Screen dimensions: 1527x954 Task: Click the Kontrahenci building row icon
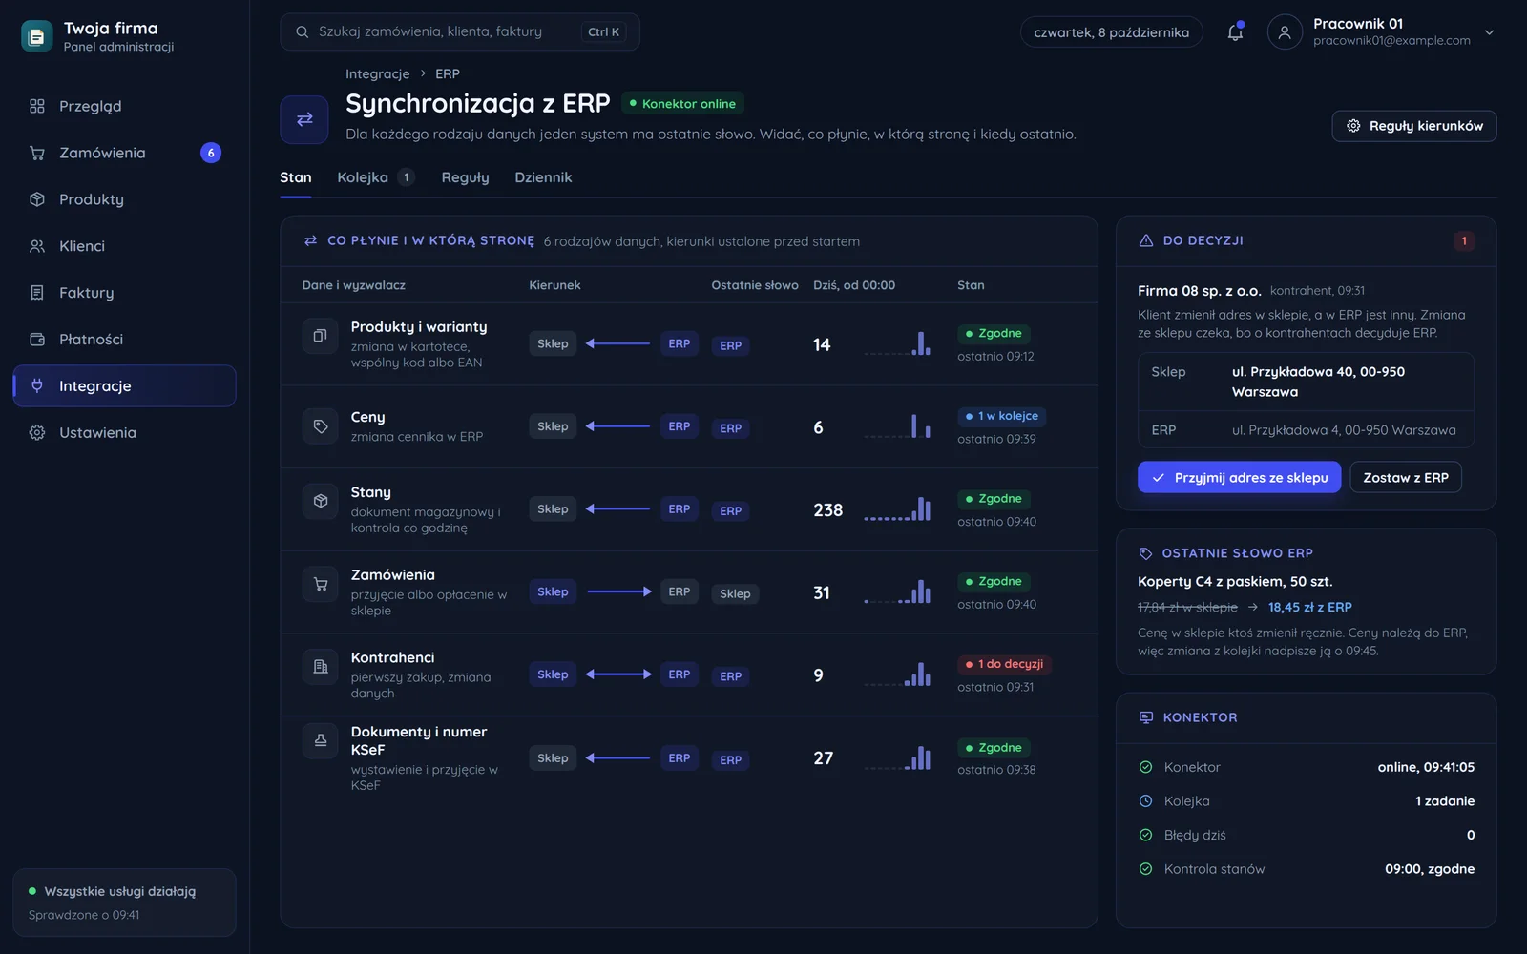pos(321,667)
